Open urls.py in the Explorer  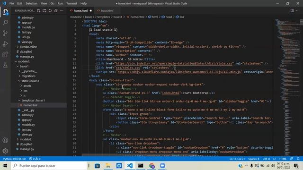[26, 37]
